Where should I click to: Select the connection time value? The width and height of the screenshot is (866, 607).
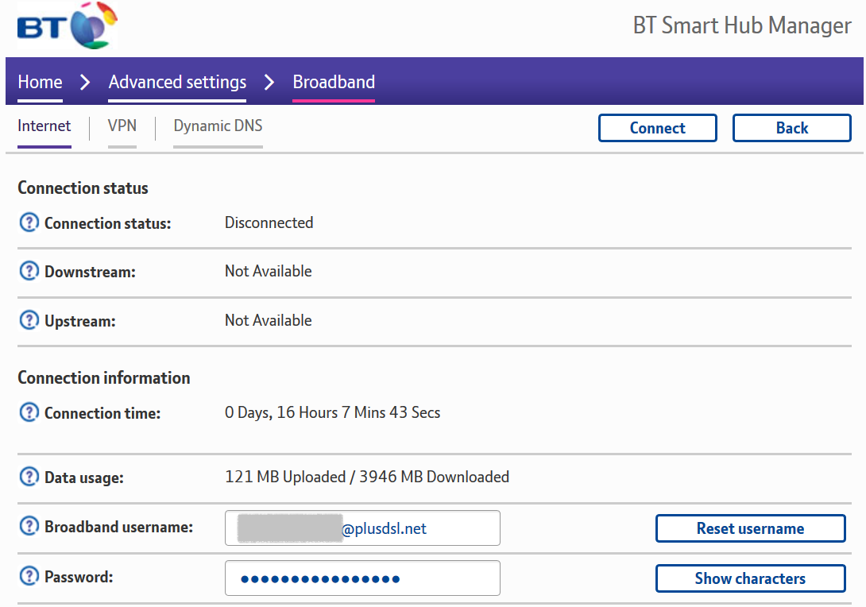coord(332,412)
